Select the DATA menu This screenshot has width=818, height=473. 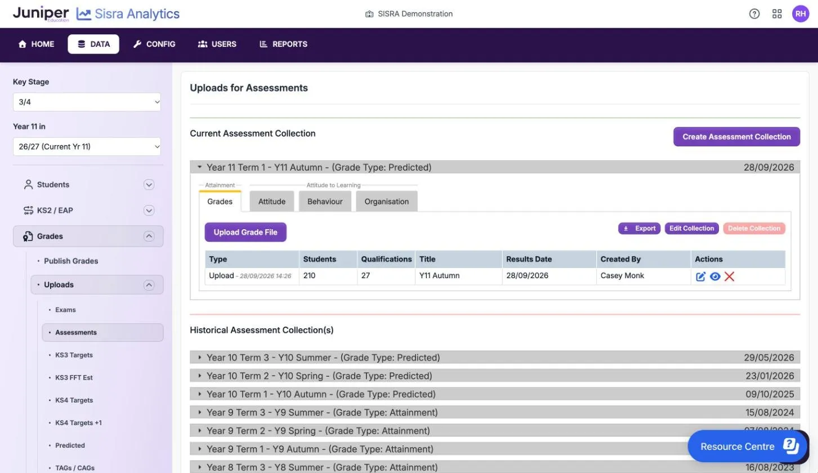93,44
